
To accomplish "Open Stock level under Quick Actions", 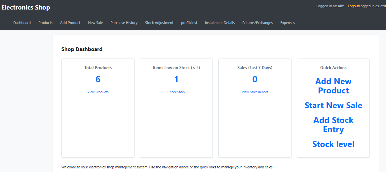I will tap(333, 144).
